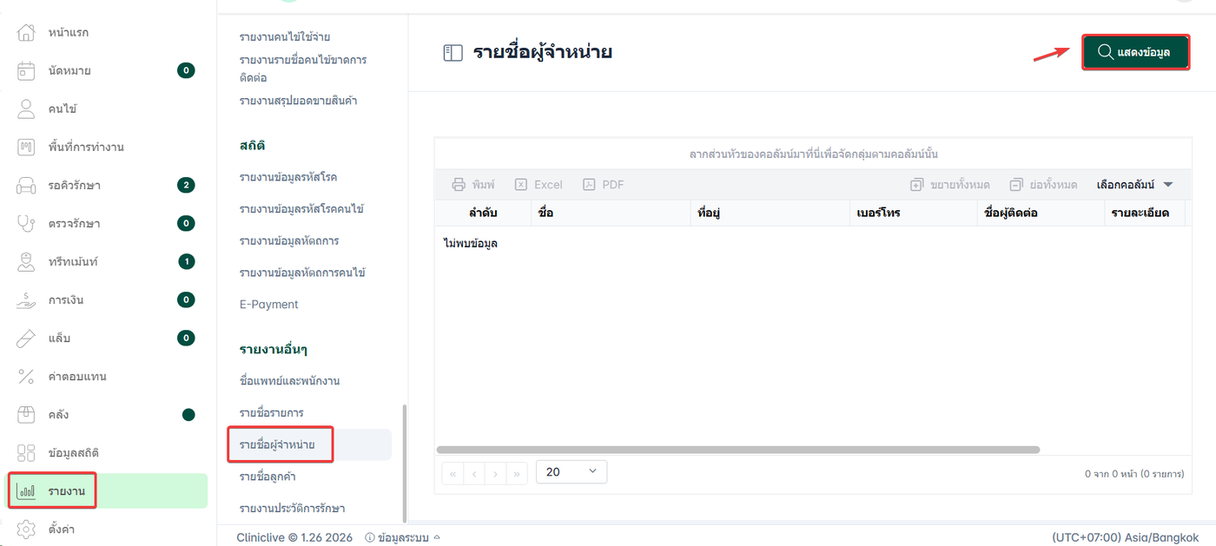Open the รายชื่อลูกค้า report
Screen dimensions: 1216x546
(268, 477)
